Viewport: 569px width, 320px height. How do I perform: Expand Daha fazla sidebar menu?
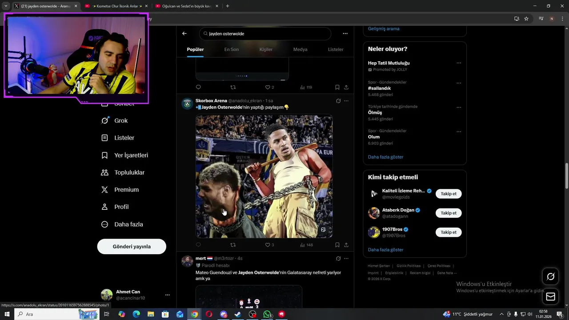122,224
